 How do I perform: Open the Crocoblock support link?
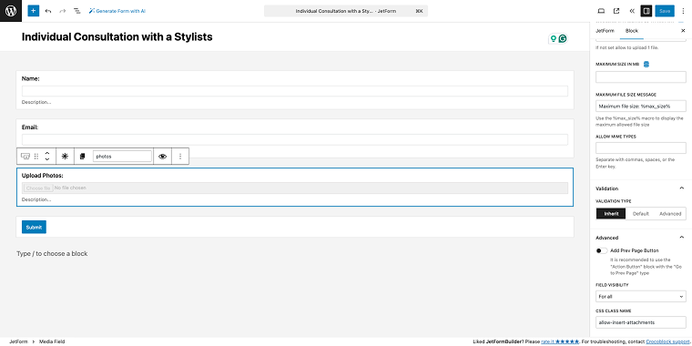[x=667, y=341]
